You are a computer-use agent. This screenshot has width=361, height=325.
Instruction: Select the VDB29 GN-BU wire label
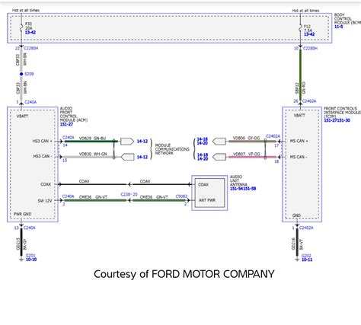tap(92, 139)
